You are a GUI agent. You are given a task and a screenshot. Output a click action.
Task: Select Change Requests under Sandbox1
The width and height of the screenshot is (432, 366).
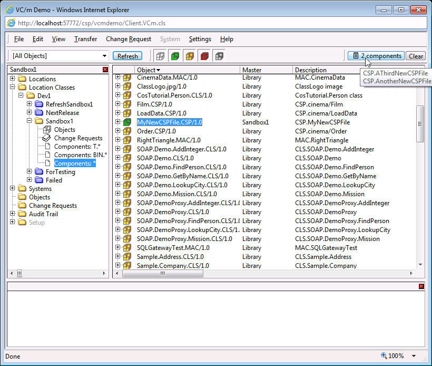[78, 138]
